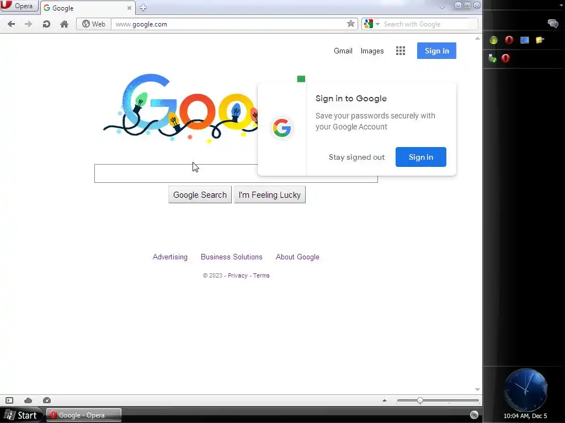Viewport: 565px width, 423px height.
Task: Open the Privacy link
Action: point(238,275)
